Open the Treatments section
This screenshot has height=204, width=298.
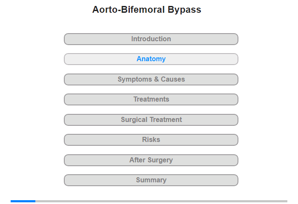coord(151,99)
